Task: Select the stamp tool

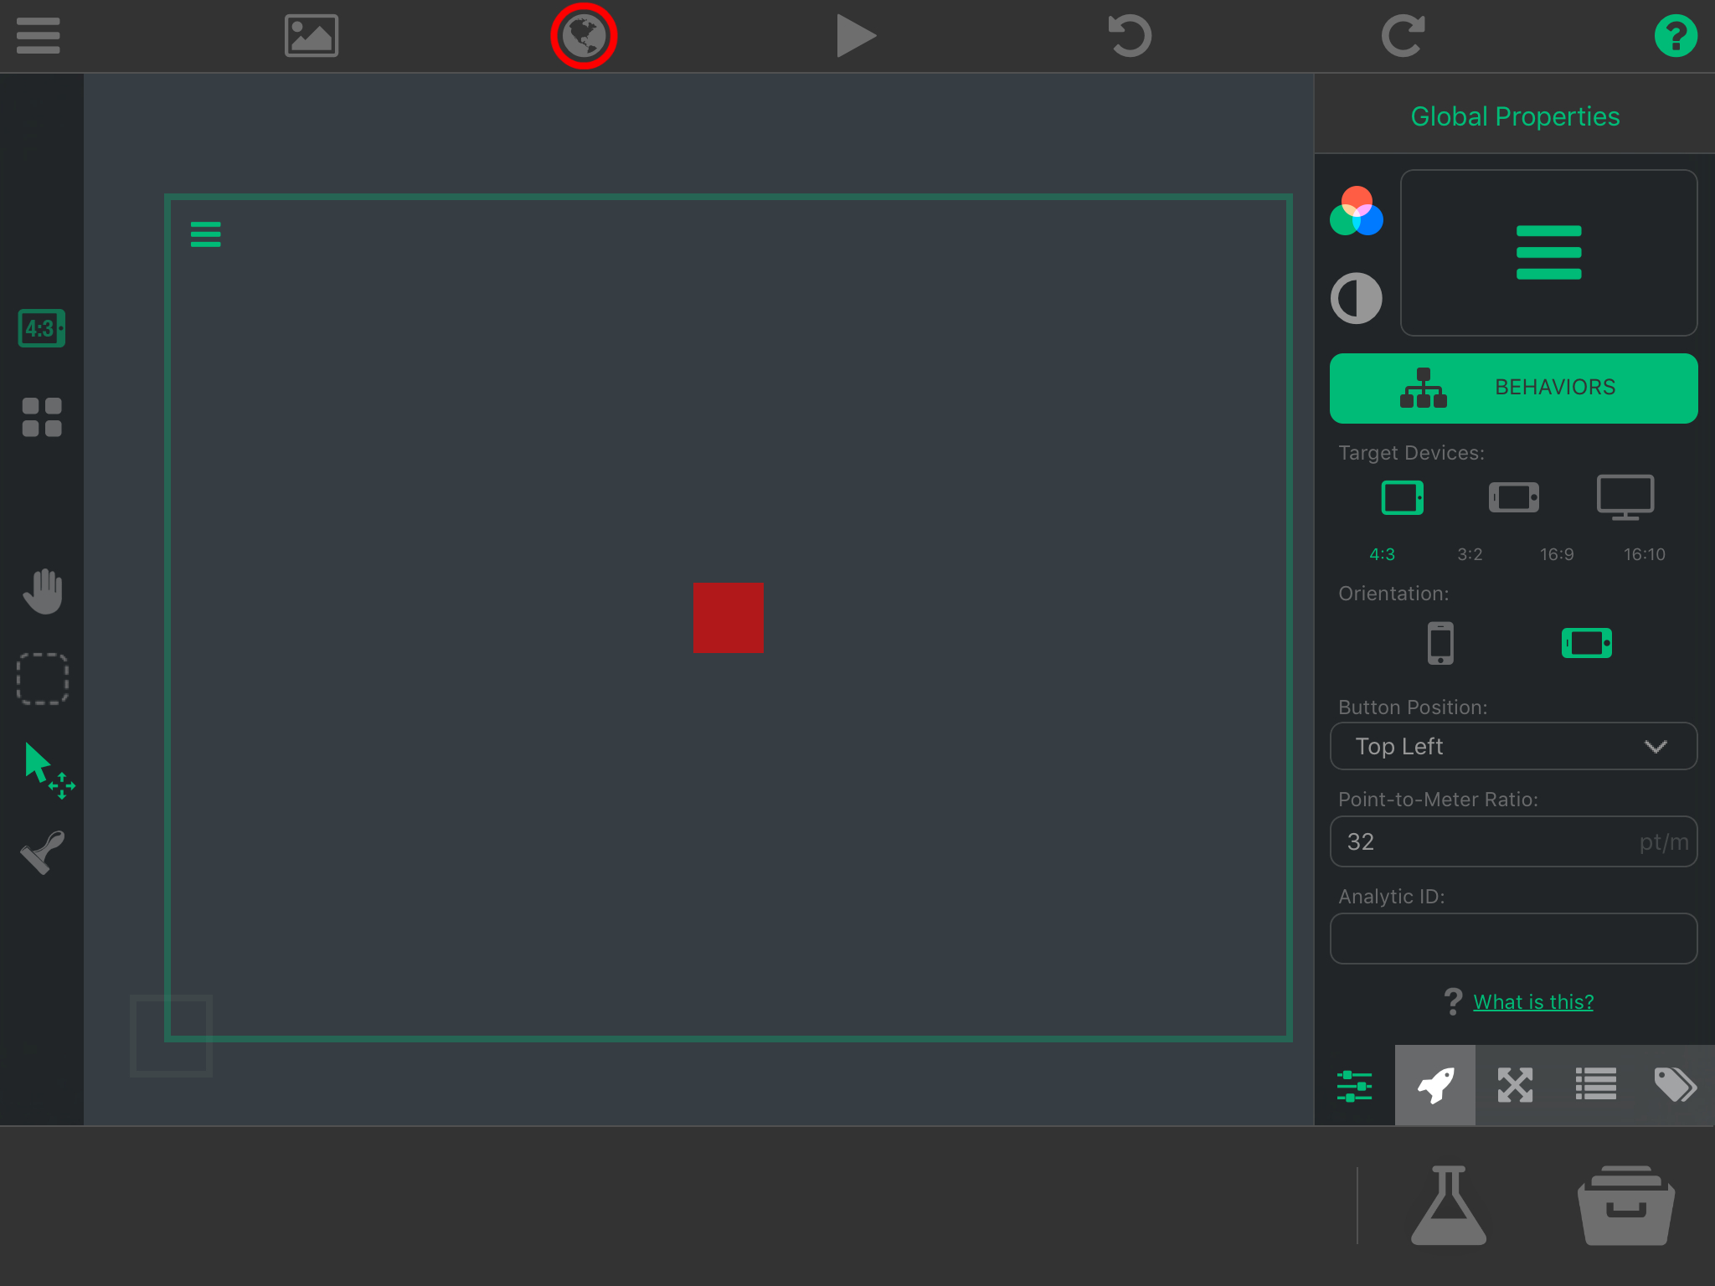Action: 42,853
